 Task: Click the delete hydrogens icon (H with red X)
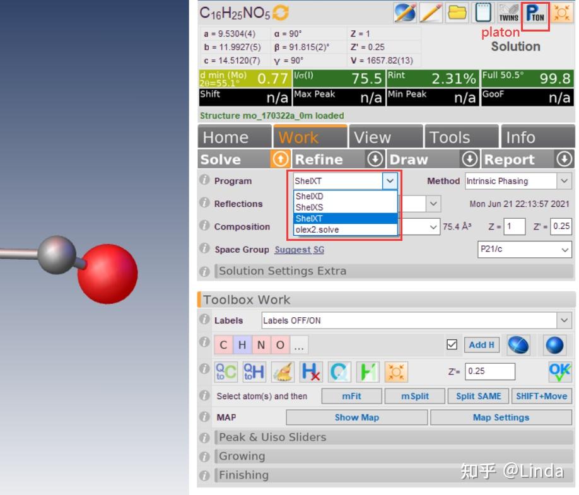click(x=311, y=371)
